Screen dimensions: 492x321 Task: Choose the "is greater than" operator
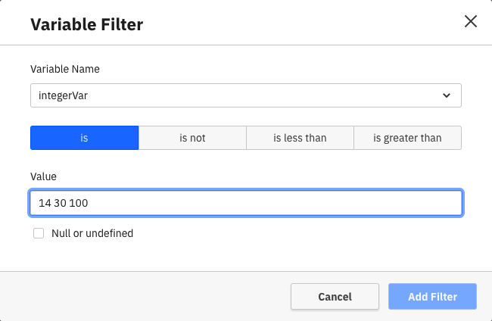coord(407,138)
